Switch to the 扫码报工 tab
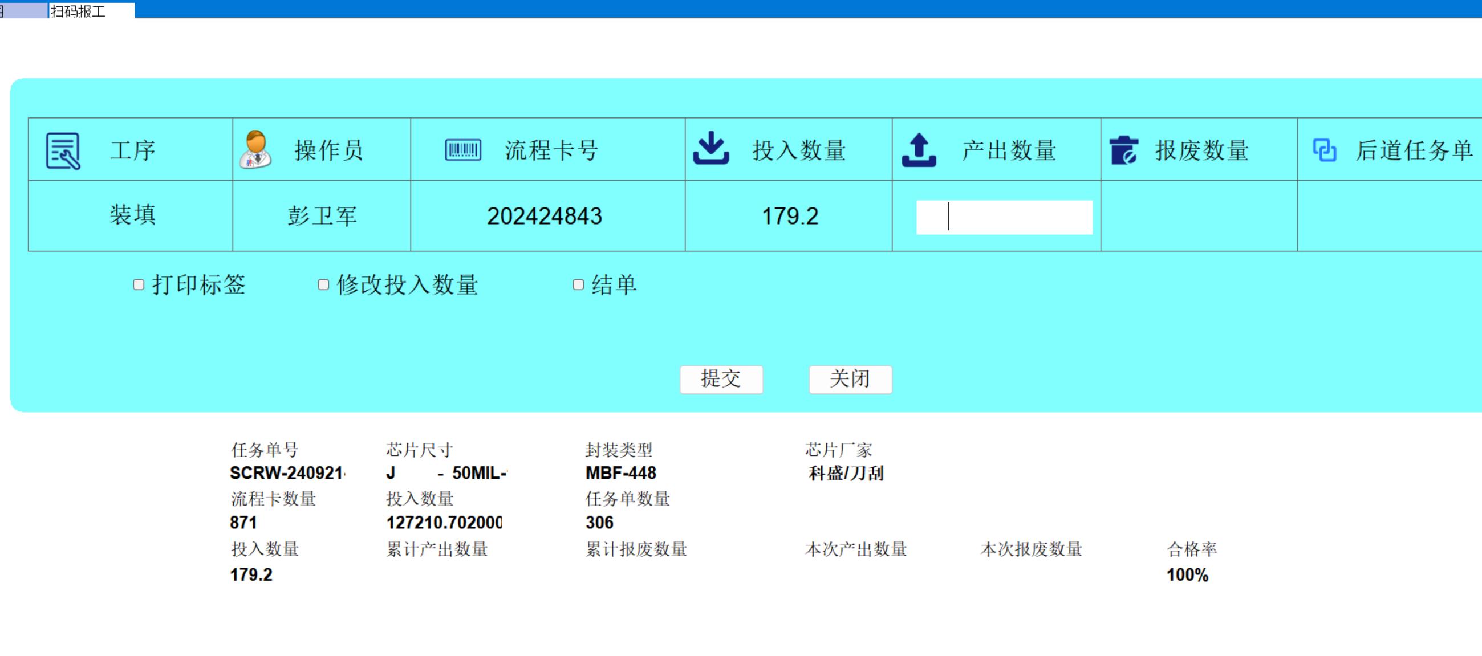The width and height of the screenshot is (1482, 656). [91, 11]
